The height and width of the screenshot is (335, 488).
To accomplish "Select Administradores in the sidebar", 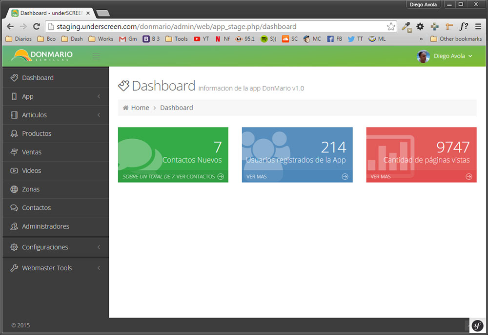I will click(x=56, y=226).
